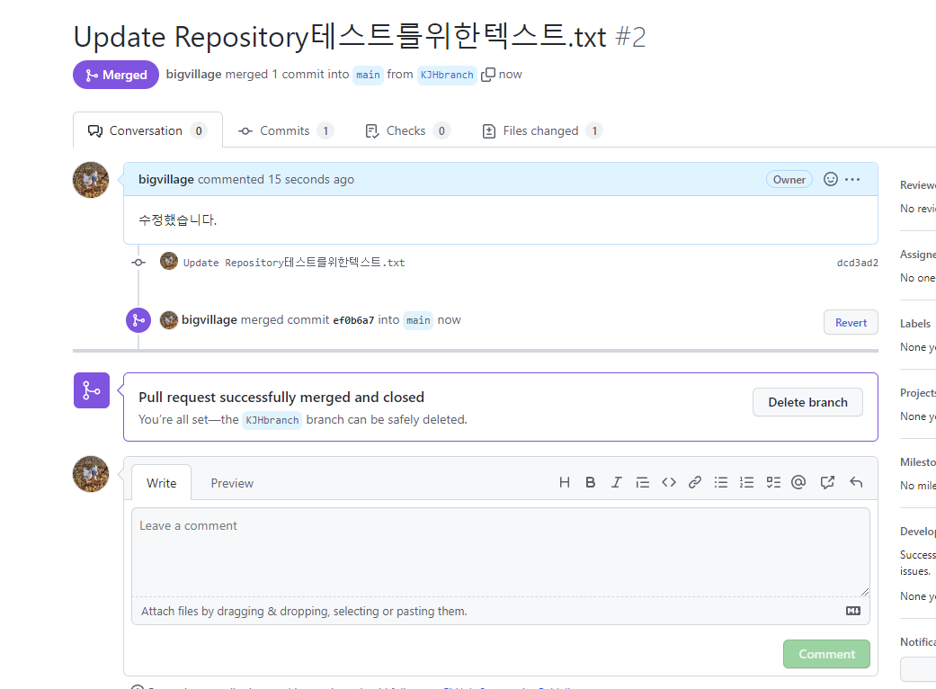Click Attach files by dragging & dropping area

[x=500, y=611]
